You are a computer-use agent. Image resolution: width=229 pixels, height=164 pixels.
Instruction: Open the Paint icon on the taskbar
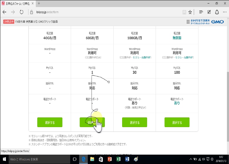136,159
